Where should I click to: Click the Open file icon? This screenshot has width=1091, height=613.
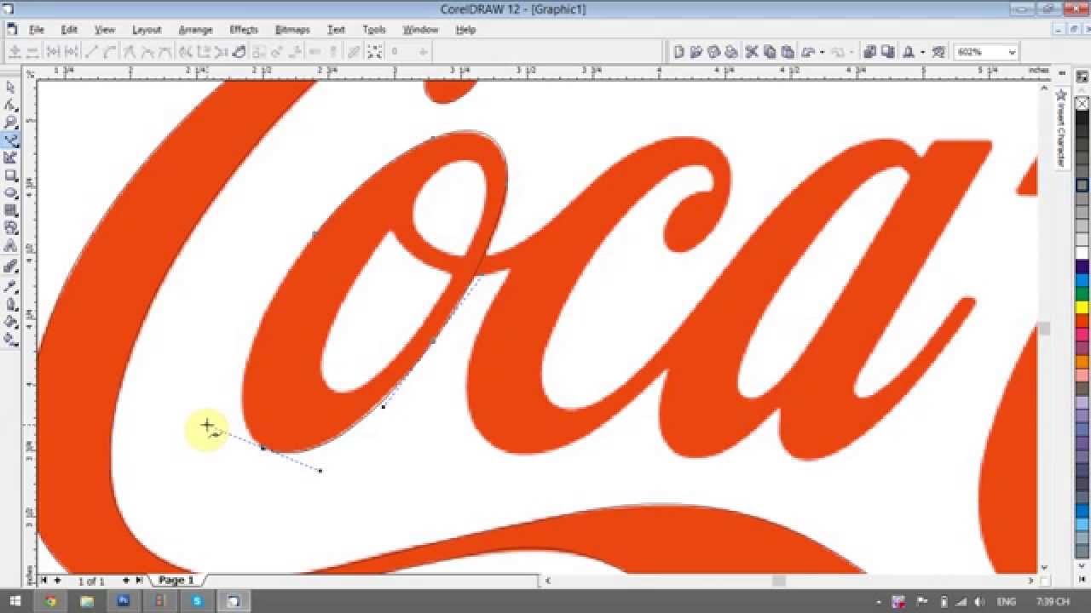pos(696,52)
